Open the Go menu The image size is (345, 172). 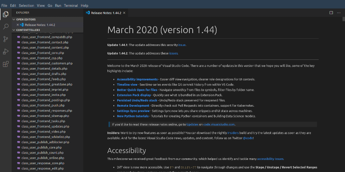pyautogui.click(x=50, y=6)
